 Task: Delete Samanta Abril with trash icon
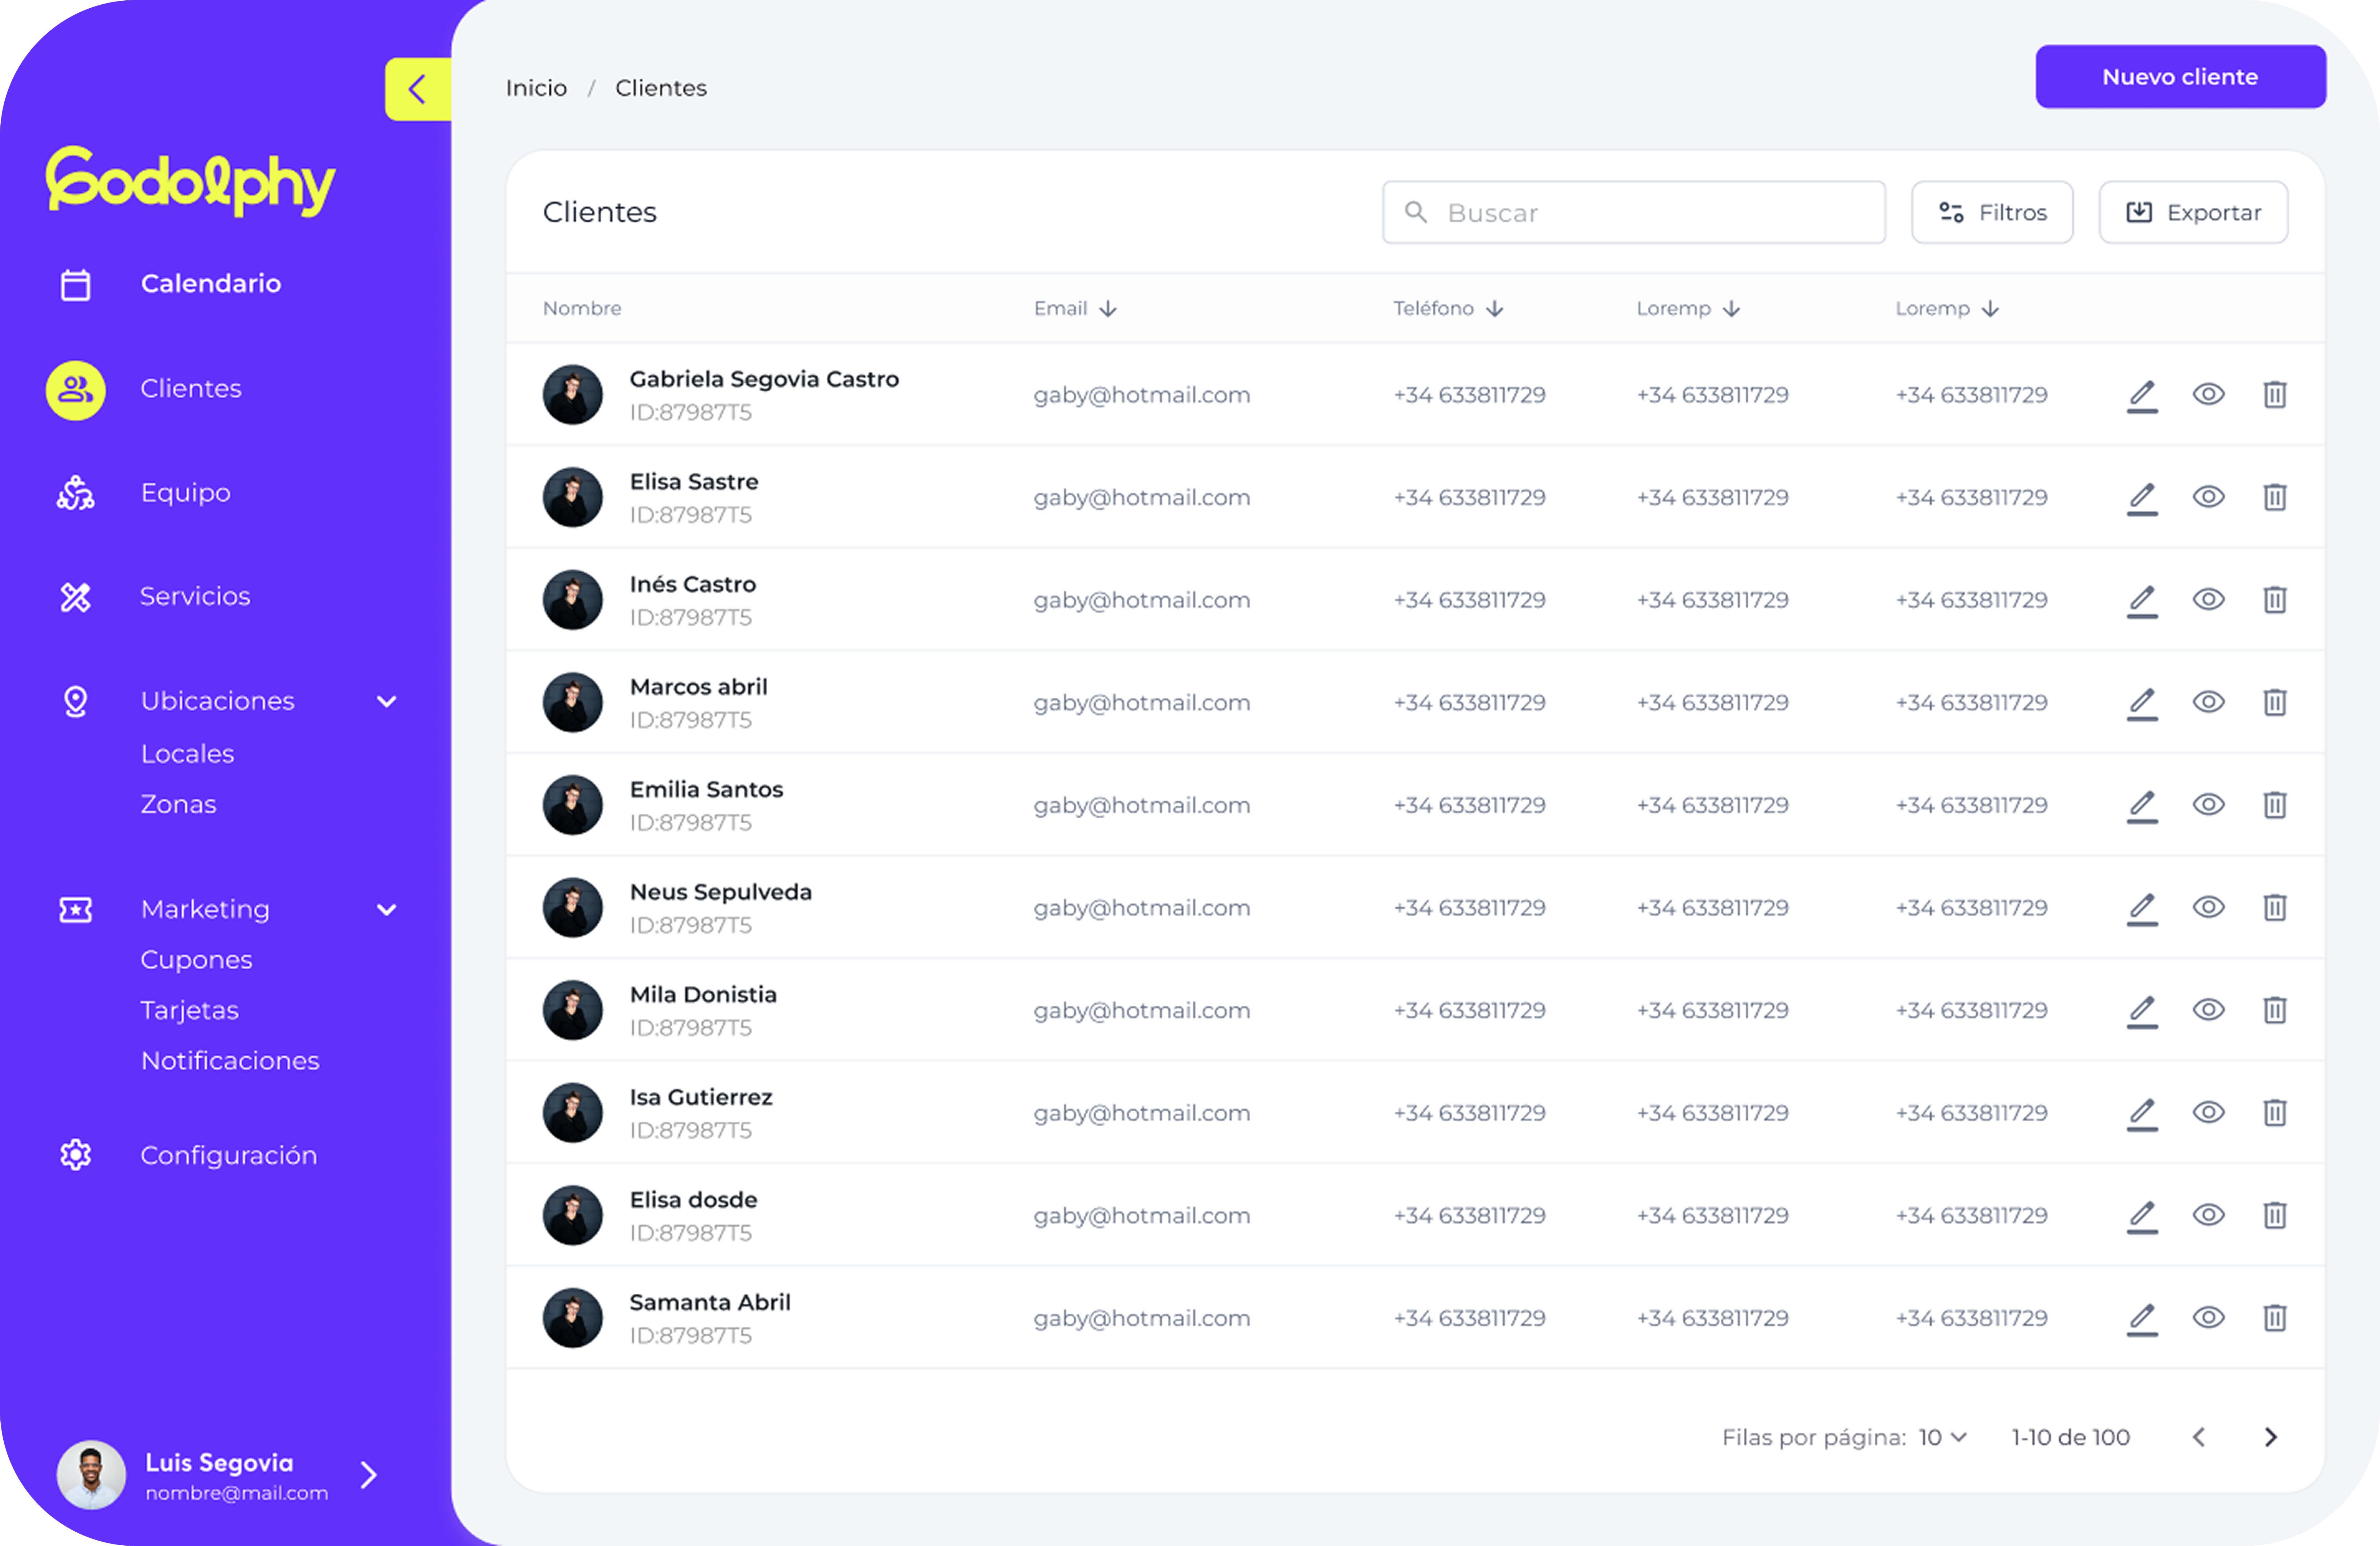pyautogui.click(x=2275, y=1318)
